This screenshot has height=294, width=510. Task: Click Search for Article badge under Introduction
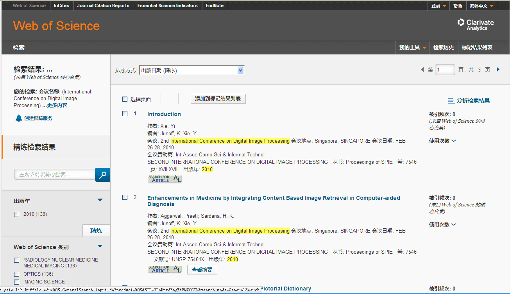[165, 179]
